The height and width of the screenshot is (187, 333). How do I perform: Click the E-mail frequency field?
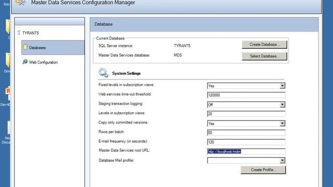pos(246,142)
